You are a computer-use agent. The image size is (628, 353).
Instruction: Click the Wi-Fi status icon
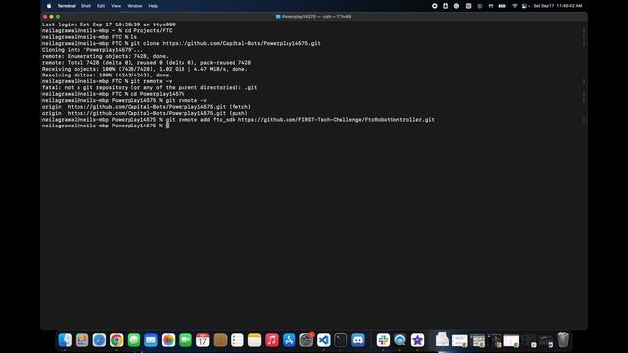pos(514,6)
